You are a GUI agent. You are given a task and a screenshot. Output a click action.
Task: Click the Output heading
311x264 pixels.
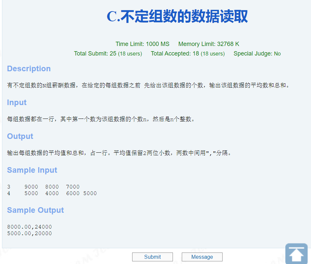click(20, 136)
